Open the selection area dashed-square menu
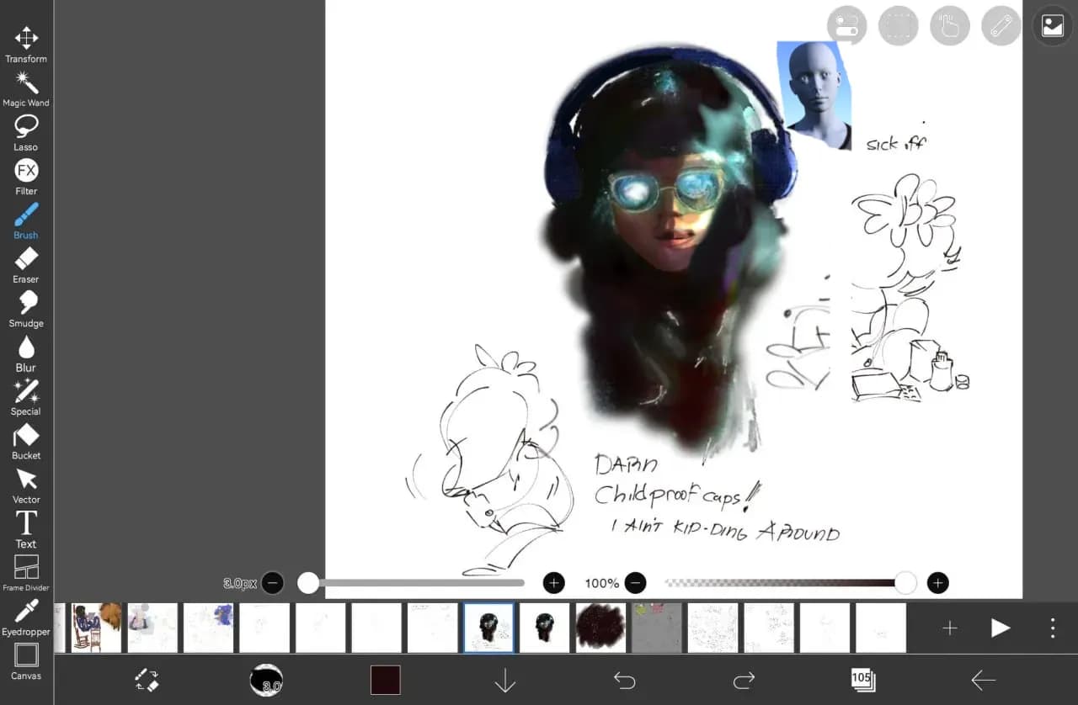 898,26
